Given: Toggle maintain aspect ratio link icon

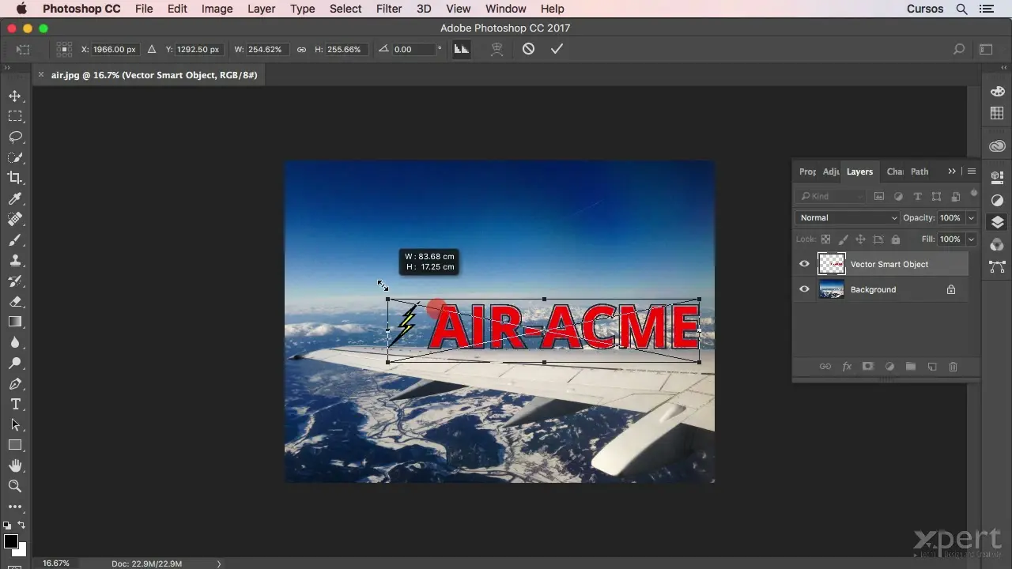Looking at the screenshot, I should pos(301,49).
